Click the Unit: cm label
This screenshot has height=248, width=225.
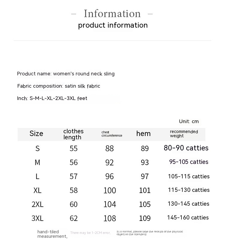click(189, 122)
